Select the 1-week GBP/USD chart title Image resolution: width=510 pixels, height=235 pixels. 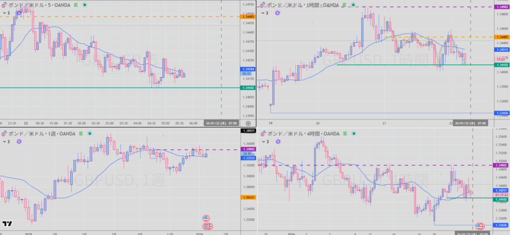pos(38,133)
